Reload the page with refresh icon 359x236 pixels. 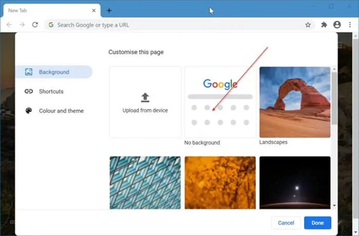pos(35,25)
